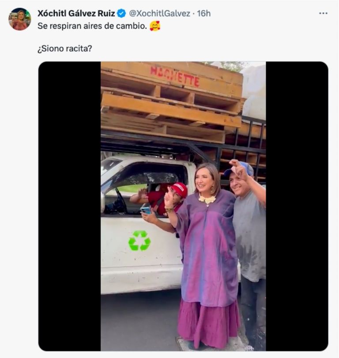339x358 pixels.
Task: Click the tweet text "Se respiran aires de cambio"
Action: tap(91, 26)
